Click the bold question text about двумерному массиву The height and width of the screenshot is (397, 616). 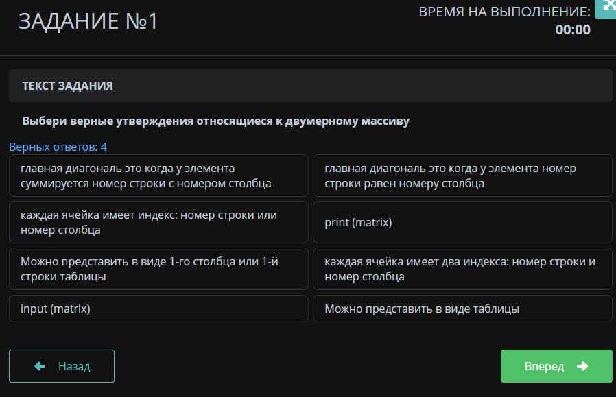tap(215, 121)
